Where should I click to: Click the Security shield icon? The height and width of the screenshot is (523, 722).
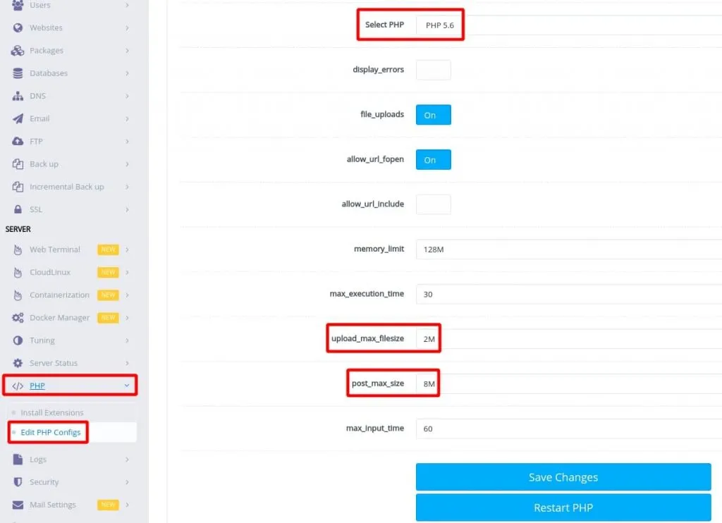18,482
